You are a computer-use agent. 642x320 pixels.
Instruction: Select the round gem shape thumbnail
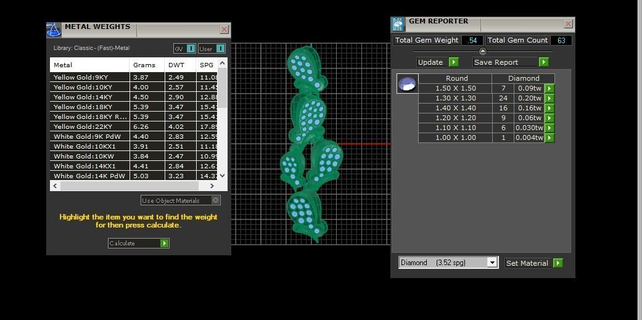pos(408,83)
